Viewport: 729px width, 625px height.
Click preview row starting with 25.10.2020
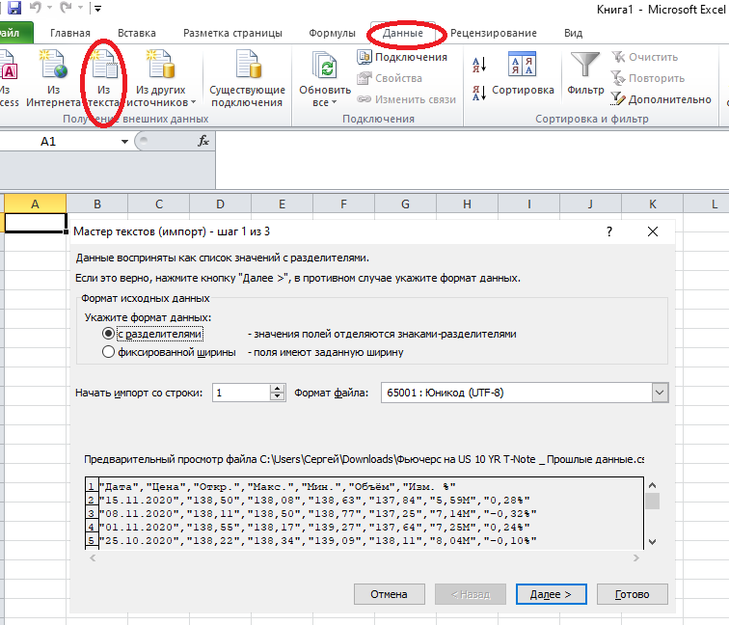click(318, 541)
